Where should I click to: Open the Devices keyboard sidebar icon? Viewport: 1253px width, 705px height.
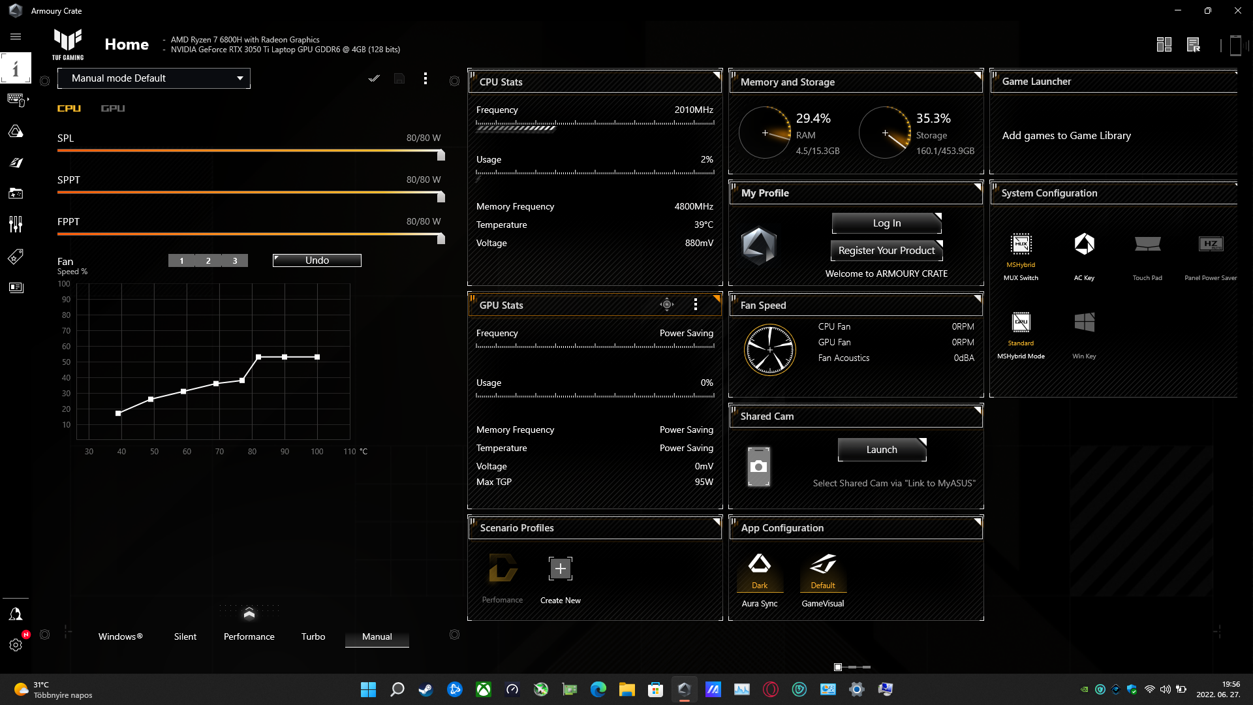pyautogui.click(x=16, y=100)
